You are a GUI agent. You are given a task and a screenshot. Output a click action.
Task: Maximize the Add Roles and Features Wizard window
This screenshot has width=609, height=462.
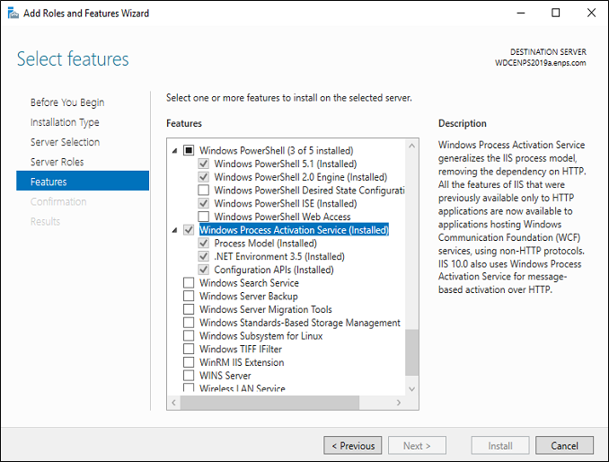(556, 13)
